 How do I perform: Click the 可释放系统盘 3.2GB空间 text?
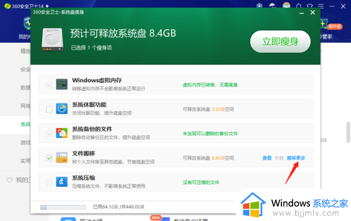[x=208, y=109]
